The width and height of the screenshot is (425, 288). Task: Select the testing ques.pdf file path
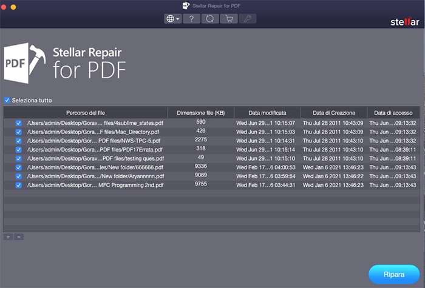pyautogui.click(x=95, y=159)
